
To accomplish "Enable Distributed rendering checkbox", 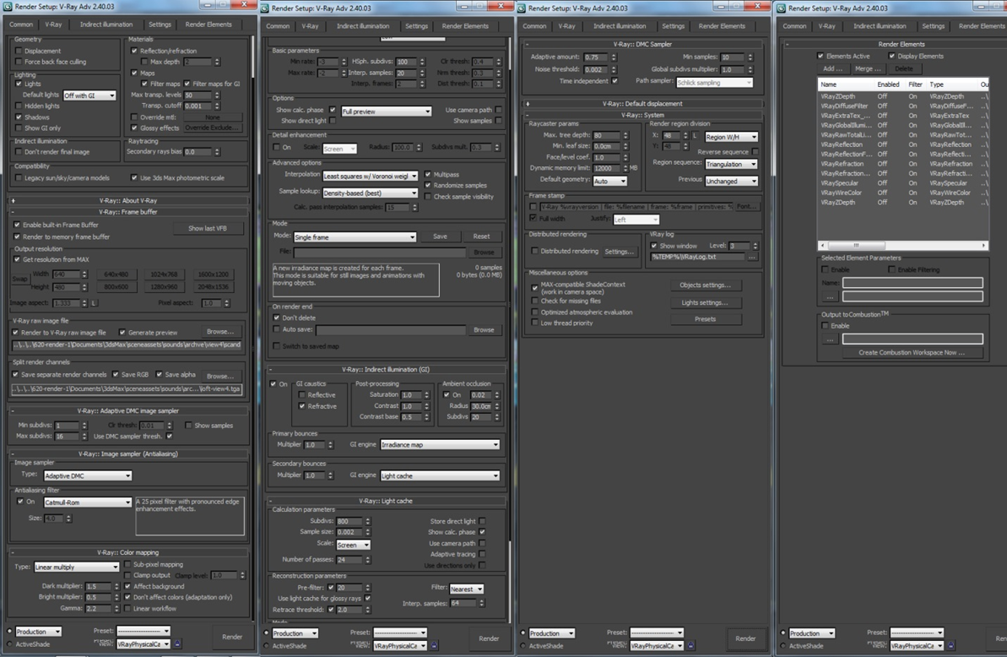I will pyautogui.click(x=535, y=251).
